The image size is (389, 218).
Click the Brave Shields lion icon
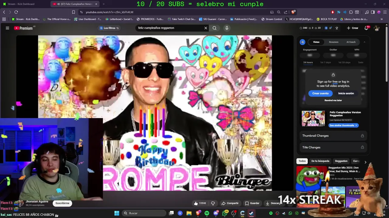293,12
